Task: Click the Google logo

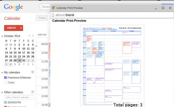Action: click(13, 7)
